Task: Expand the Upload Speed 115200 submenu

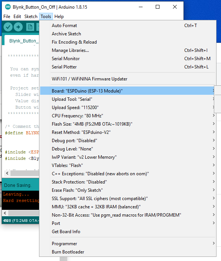Action: (x=128, y=108)
